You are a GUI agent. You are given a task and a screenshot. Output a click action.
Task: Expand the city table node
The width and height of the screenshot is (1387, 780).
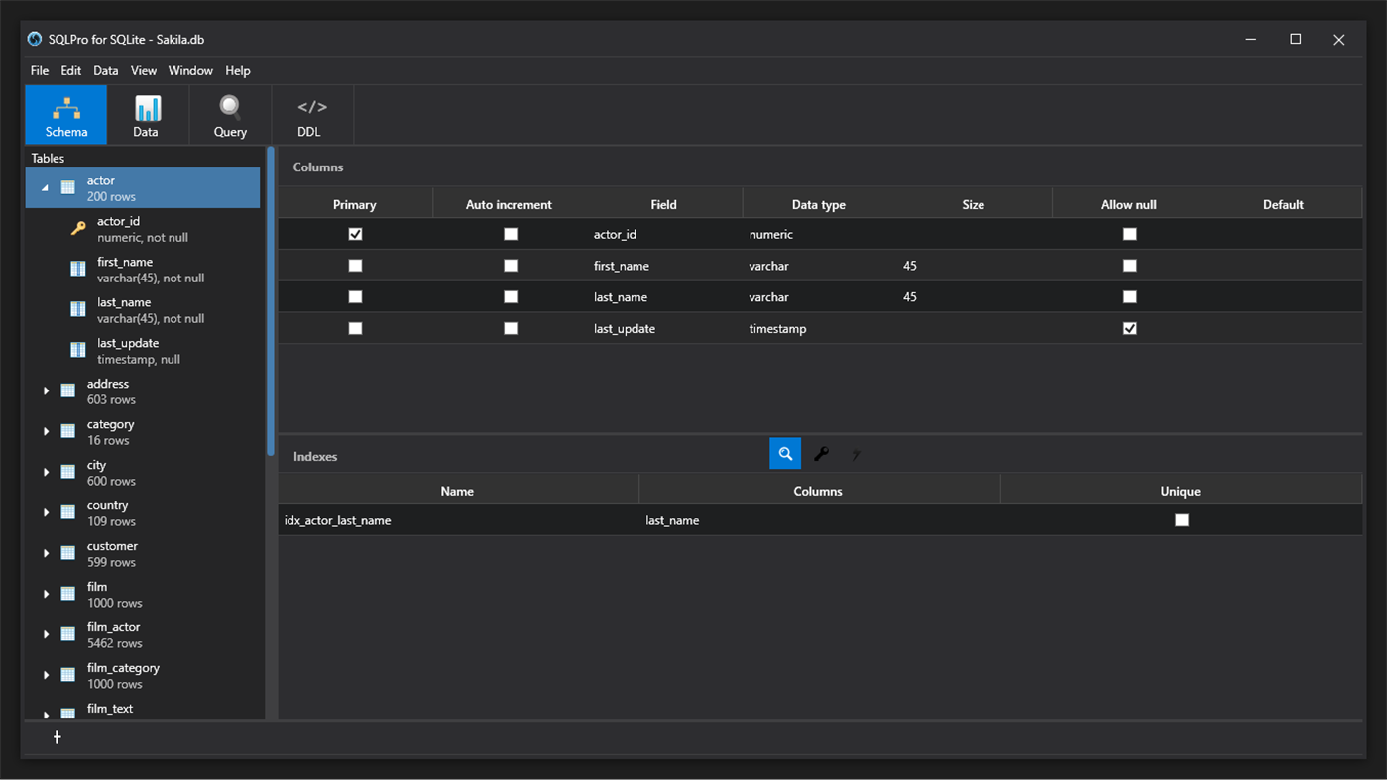point(46,473)
